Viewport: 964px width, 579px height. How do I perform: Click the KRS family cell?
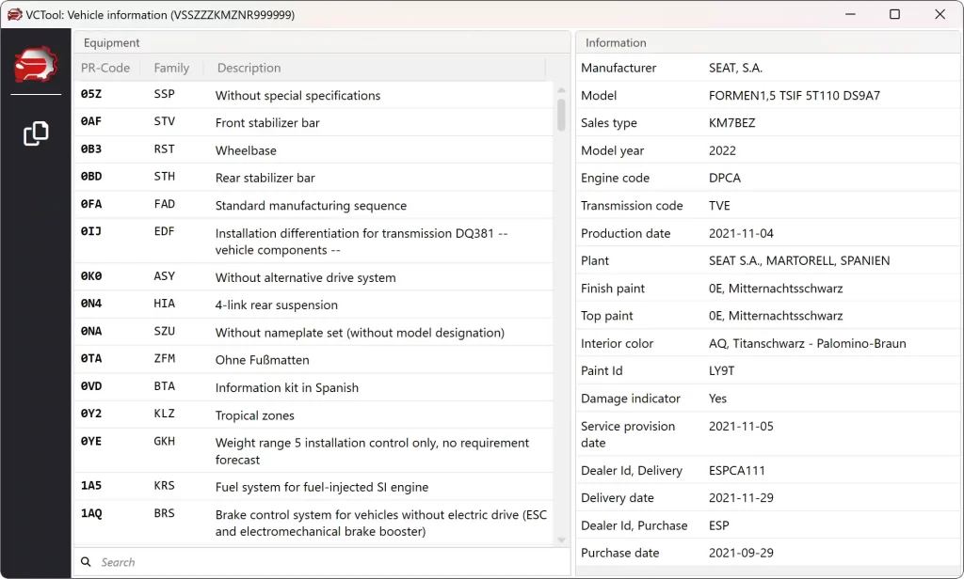(x=164, y=486)
